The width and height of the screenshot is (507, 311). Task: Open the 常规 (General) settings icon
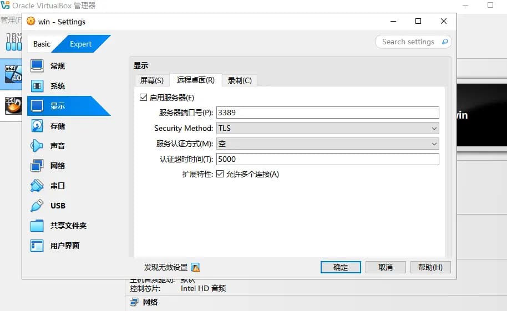(37, 66)
